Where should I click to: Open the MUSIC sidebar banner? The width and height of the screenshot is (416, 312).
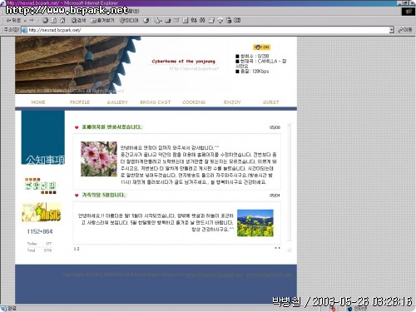tap(42, 212)
